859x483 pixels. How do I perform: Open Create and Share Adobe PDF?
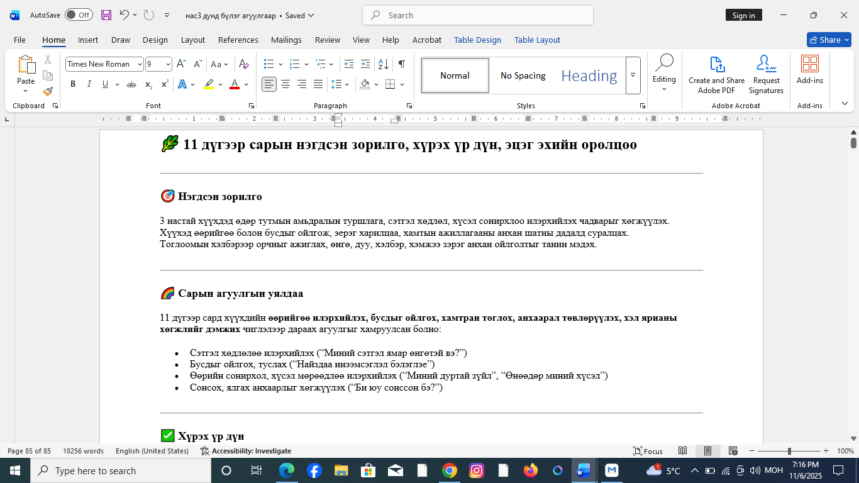pos(716,74)
